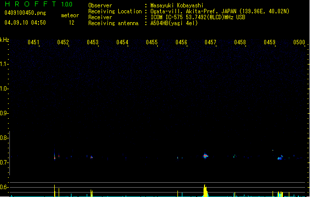Click the tall yellow power bar near 0457
The image size is (310, 197).
tap(206, 191)
